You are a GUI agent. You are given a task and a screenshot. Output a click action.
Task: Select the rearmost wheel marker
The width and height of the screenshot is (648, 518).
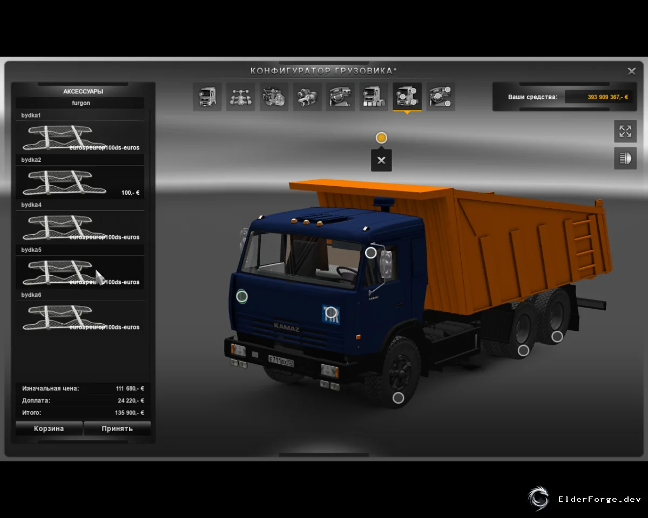557,337
